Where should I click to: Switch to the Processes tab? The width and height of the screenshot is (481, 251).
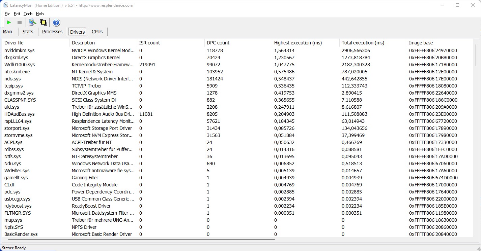point(52,32)
